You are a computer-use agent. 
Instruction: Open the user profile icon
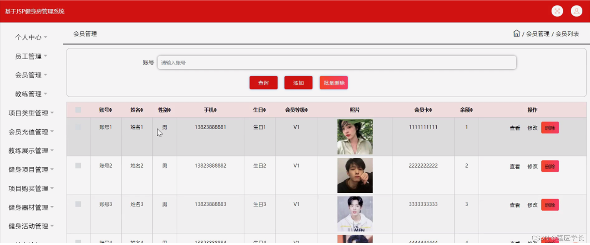577,11
